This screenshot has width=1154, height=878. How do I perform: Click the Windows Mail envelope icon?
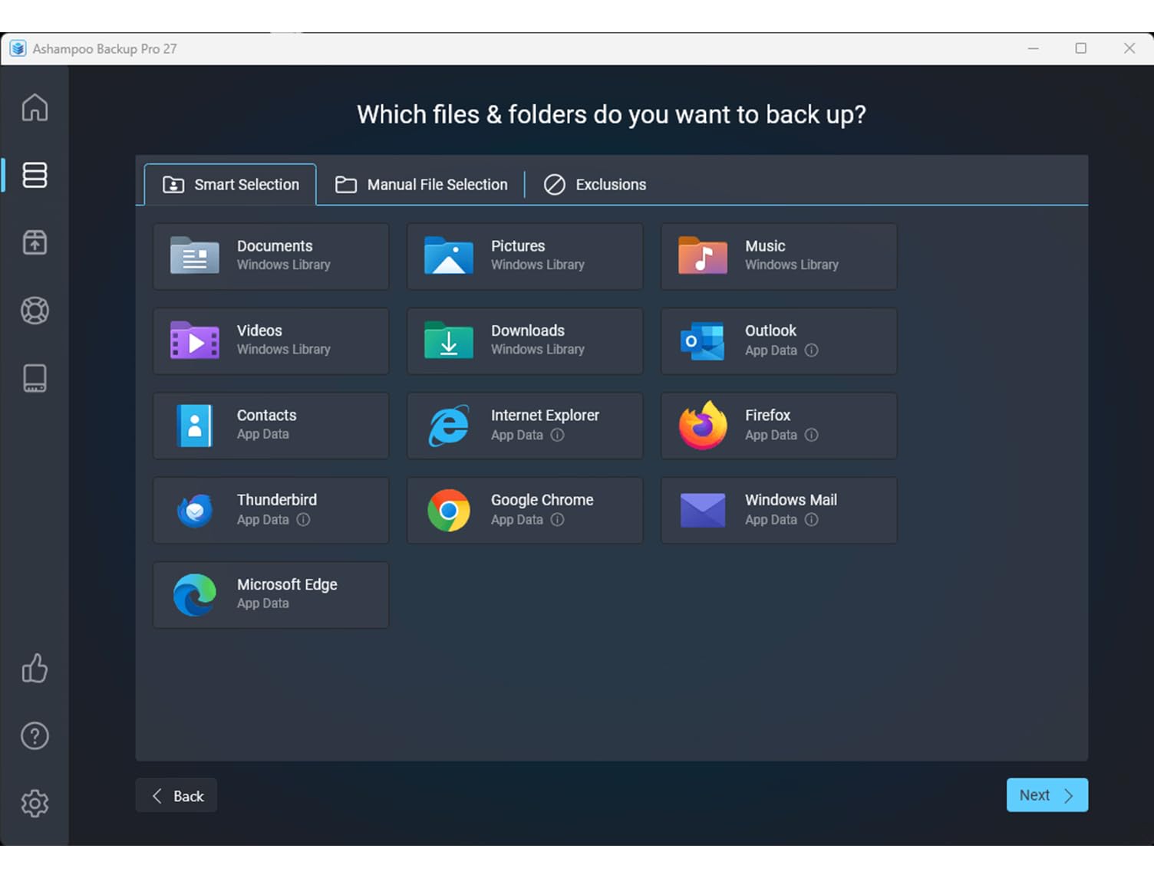[702, 511]
